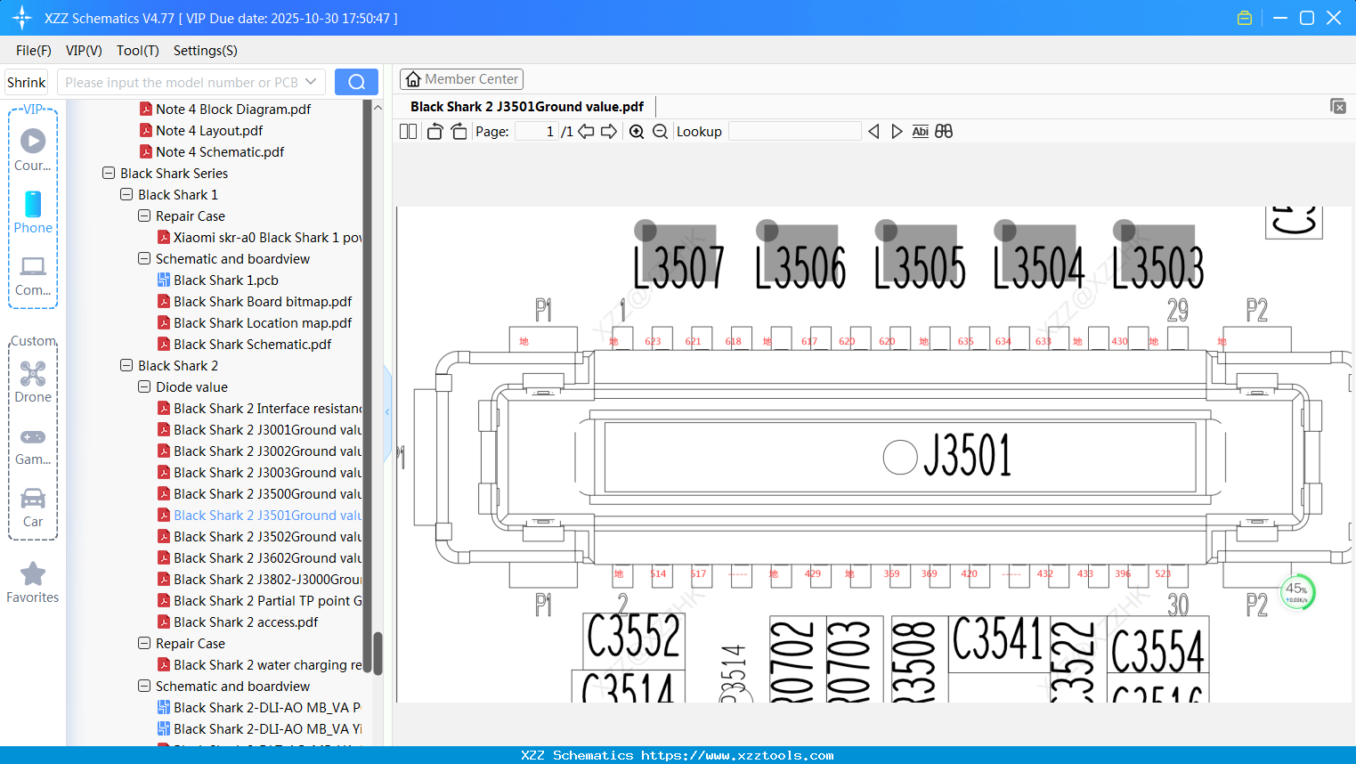Collapse Repair Case under Black Shark 1

click(x=144, y=215)
